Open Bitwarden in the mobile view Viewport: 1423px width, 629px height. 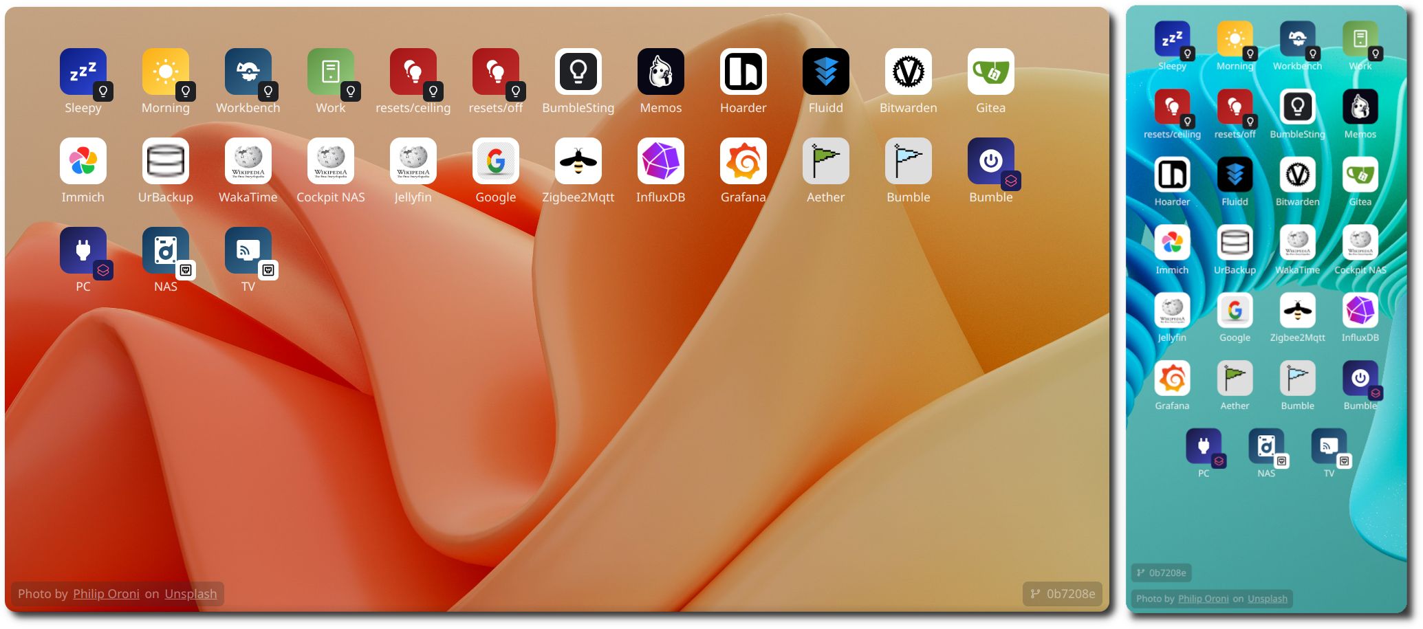click(1297, 175)
